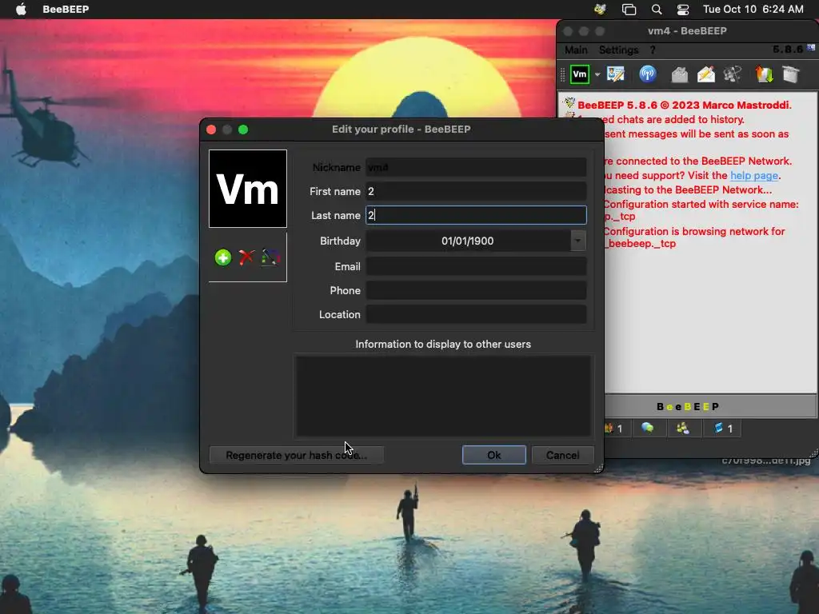Open the Apple menu
This screenshot has width=819, height=614.
tap(21, 9)
